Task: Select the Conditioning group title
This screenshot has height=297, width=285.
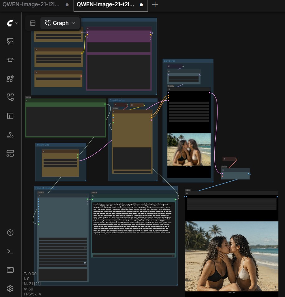Action: (117, 100)
